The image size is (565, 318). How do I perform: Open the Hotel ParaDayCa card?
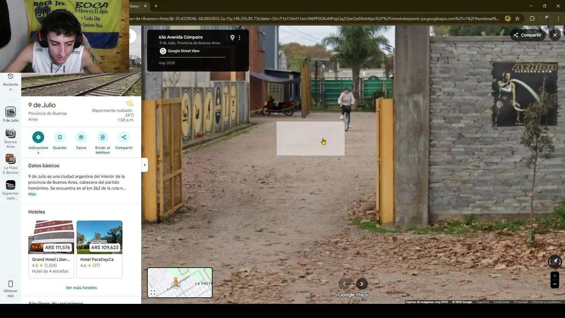pos(99,250)
